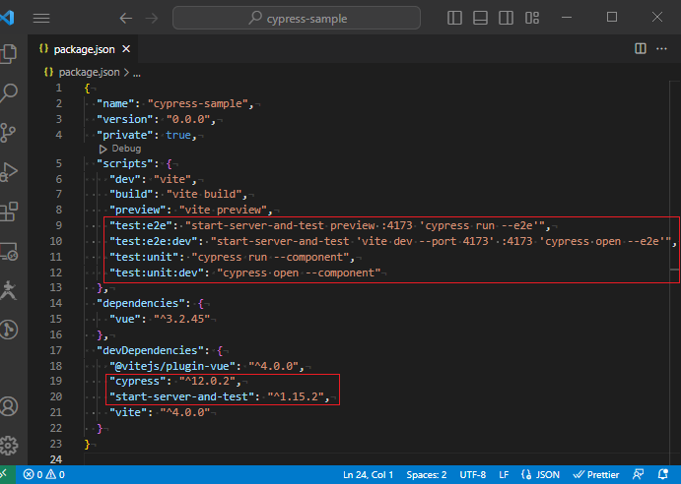Click the "devDependencies" key text
Screen dimensions: 681x484
tap(150, 350)
